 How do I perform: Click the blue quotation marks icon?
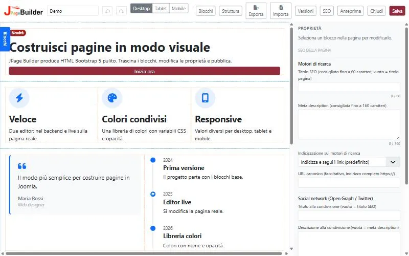click(22, 166)
